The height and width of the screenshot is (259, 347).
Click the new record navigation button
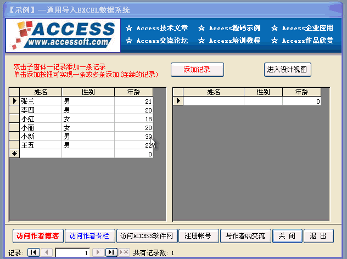pos(124,252)
